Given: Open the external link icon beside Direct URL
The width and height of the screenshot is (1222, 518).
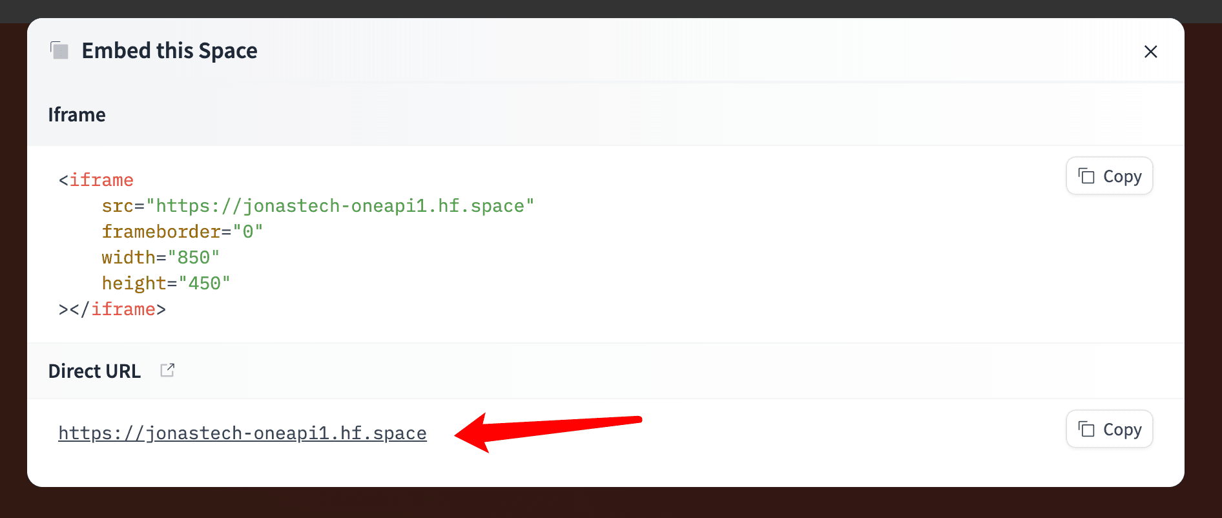Looking at the screenshot, I should (167, 370).
